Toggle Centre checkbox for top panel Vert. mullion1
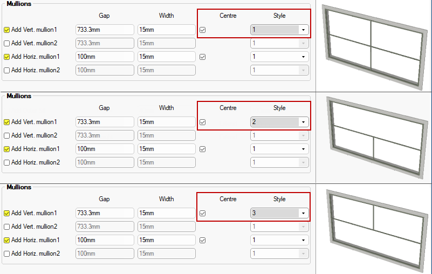The width and height of the screenshot is (432, 274). pyautogui.click(x=202, y=30)
